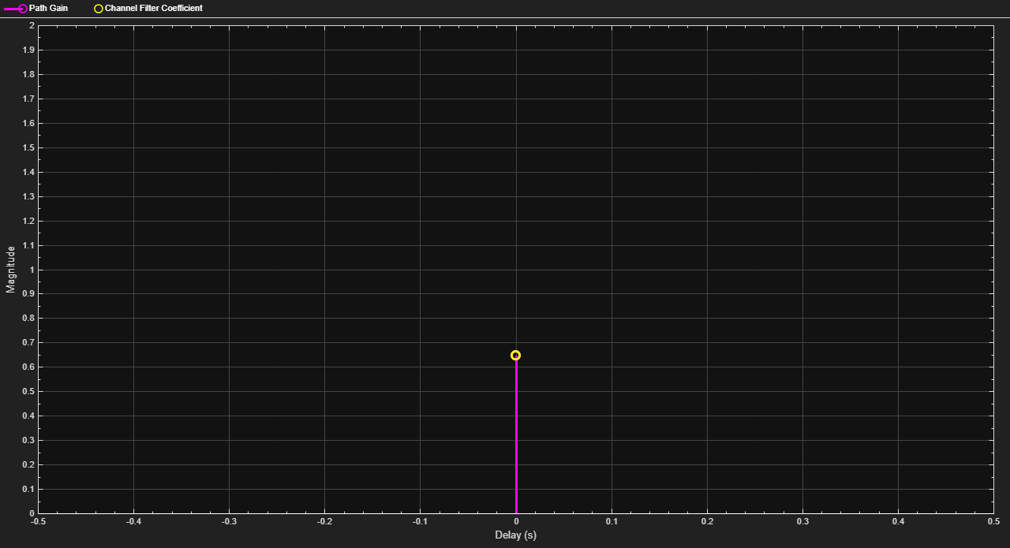Click the Delay (s) x-axis label
The image size is (1010, 548).
coord(515,535)
